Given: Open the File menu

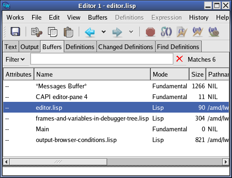Looking at the screenshot, I should click(36, 17).
